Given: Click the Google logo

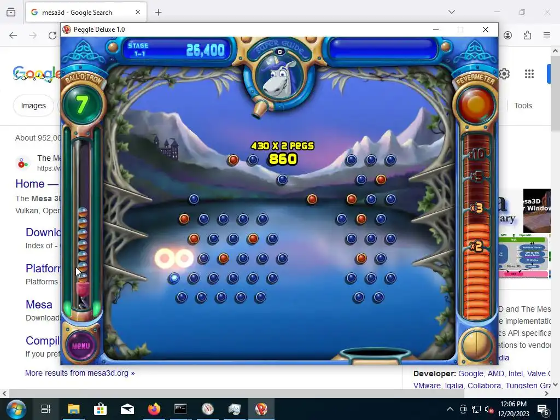Looking at the screenshot, I should pos(37,74).
